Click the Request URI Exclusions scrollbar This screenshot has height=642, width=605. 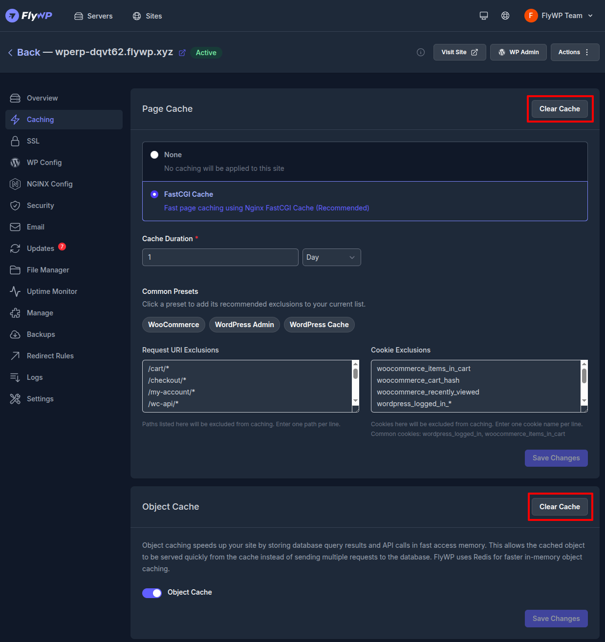pos(356,383)
